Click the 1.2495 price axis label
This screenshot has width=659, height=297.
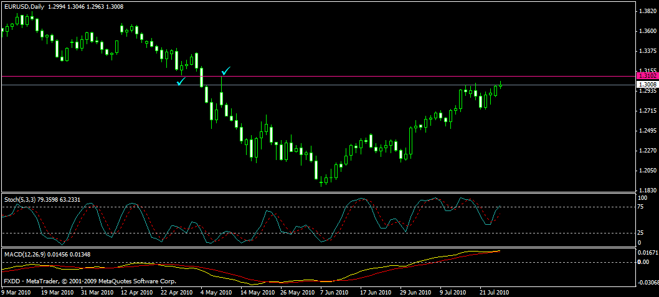tap(647, 131)
